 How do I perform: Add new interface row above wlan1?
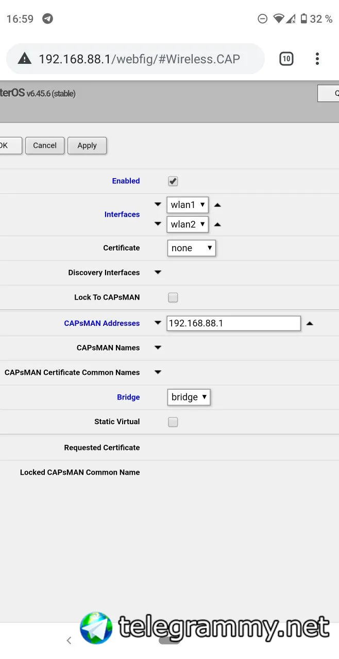point(158,204)
